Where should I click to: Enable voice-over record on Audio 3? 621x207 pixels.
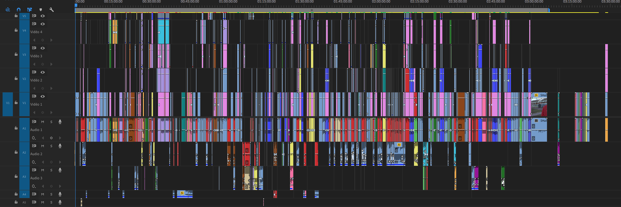(x=60, y=170)
